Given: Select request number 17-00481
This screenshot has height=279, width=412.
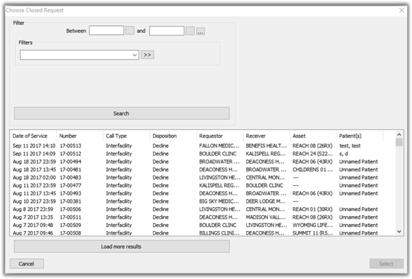Looking at the screenshot, I should click(x=71, y=169).
